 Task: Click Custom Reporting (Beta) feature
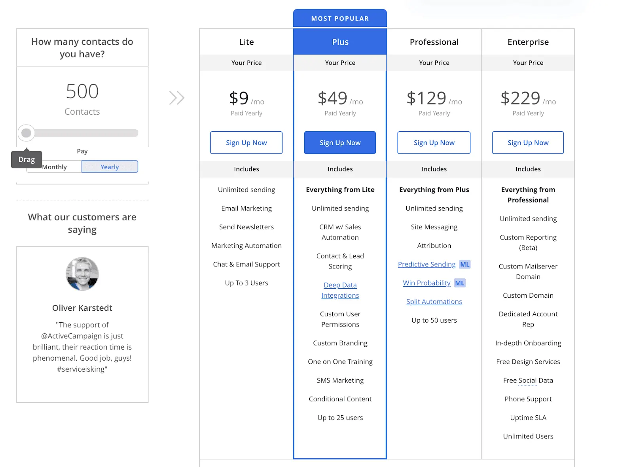pyautogui.click(x=528, y=242)
